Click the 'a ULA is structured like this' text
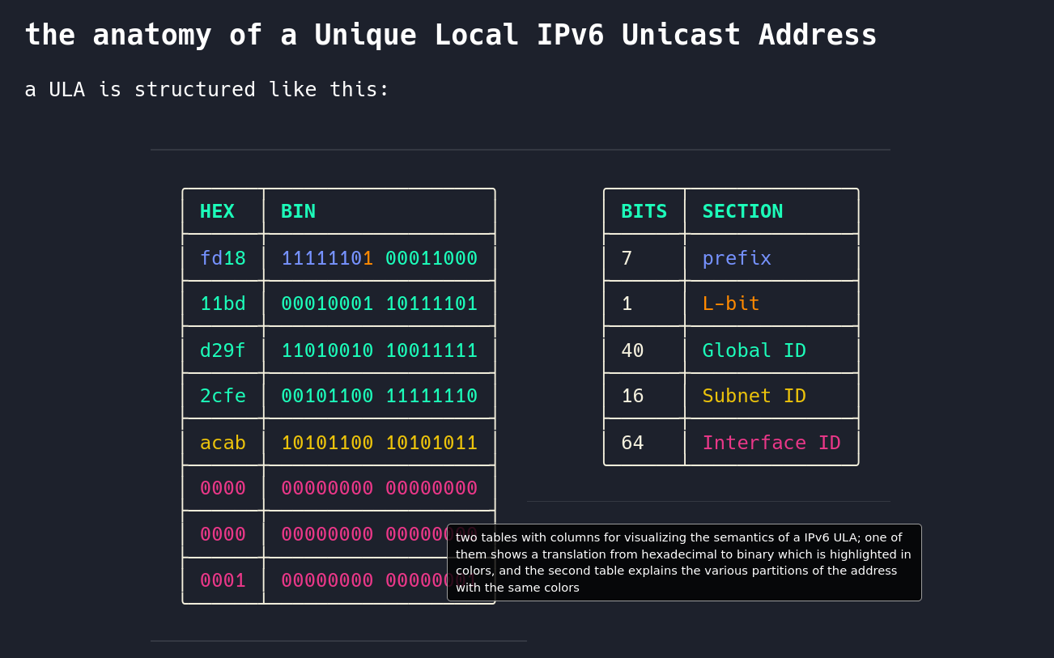 tap(206, 89)
